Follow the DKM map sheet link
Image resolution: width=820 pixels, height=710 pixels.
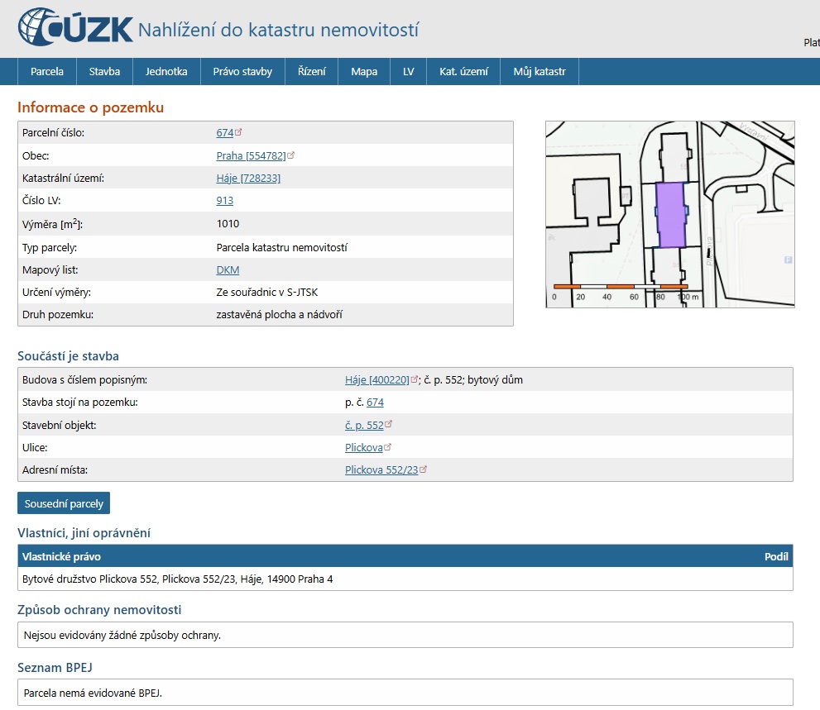[x=228, y=269]
